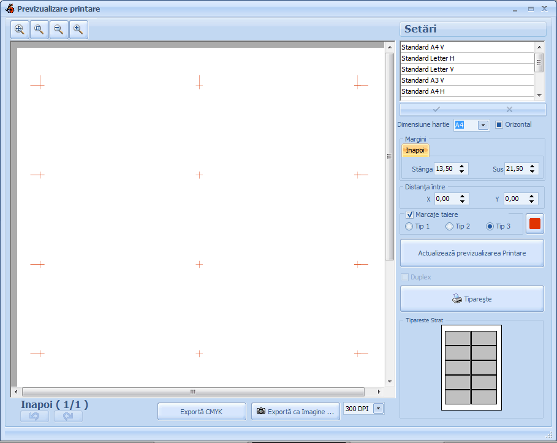Select the Tip 3 radio button
The image size is (557, 443).
[490, 226]
